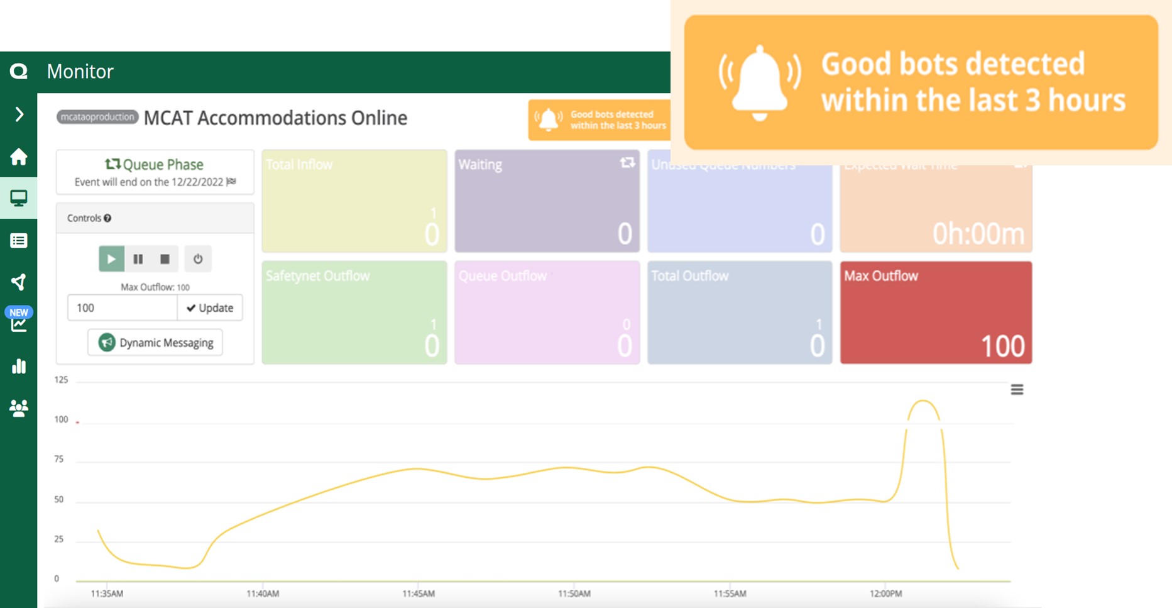Select the Total Outflow tile

click(740, 312)
